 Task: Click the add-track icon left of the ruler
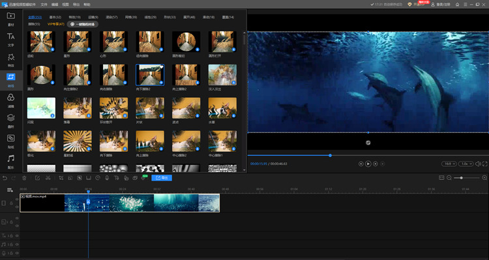[x=10, y=190]
